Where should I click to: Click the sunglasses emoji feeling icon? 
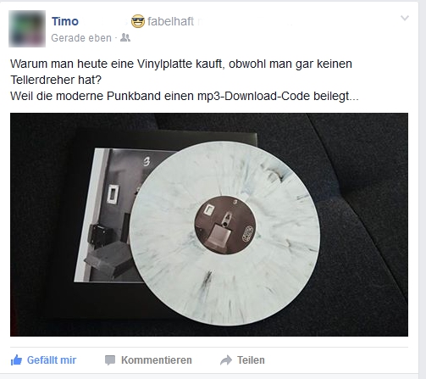tap(138, 21)
